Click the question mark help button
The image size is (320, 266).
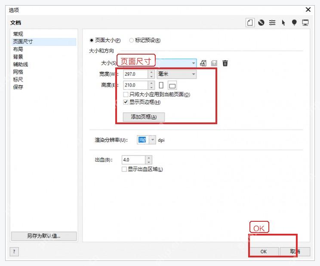tap(14, 251)
